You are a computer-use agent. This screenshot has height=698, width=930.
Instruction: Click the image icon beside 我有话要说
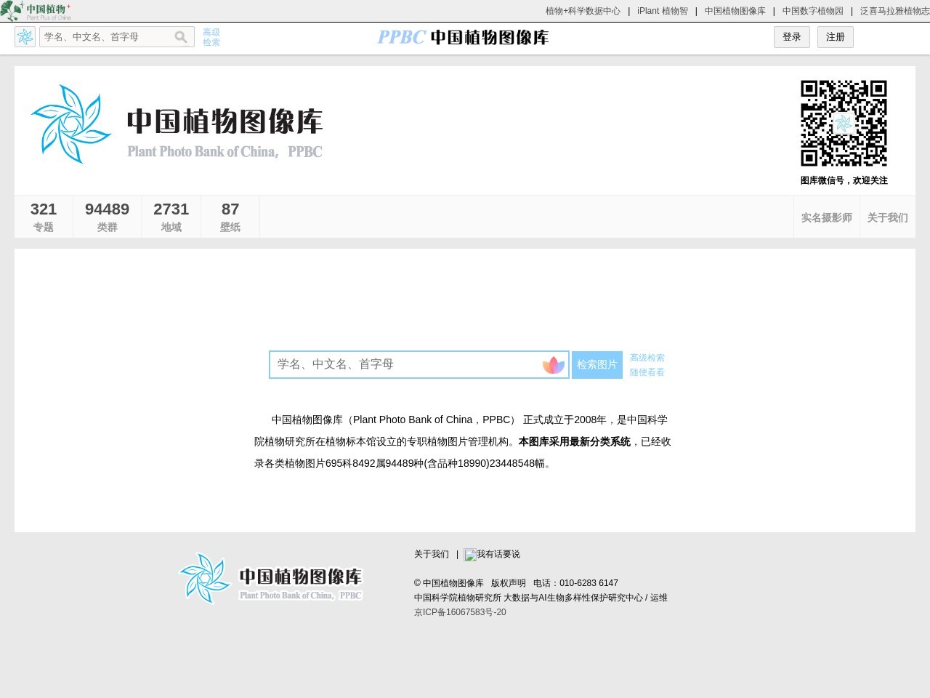point(469,555)
